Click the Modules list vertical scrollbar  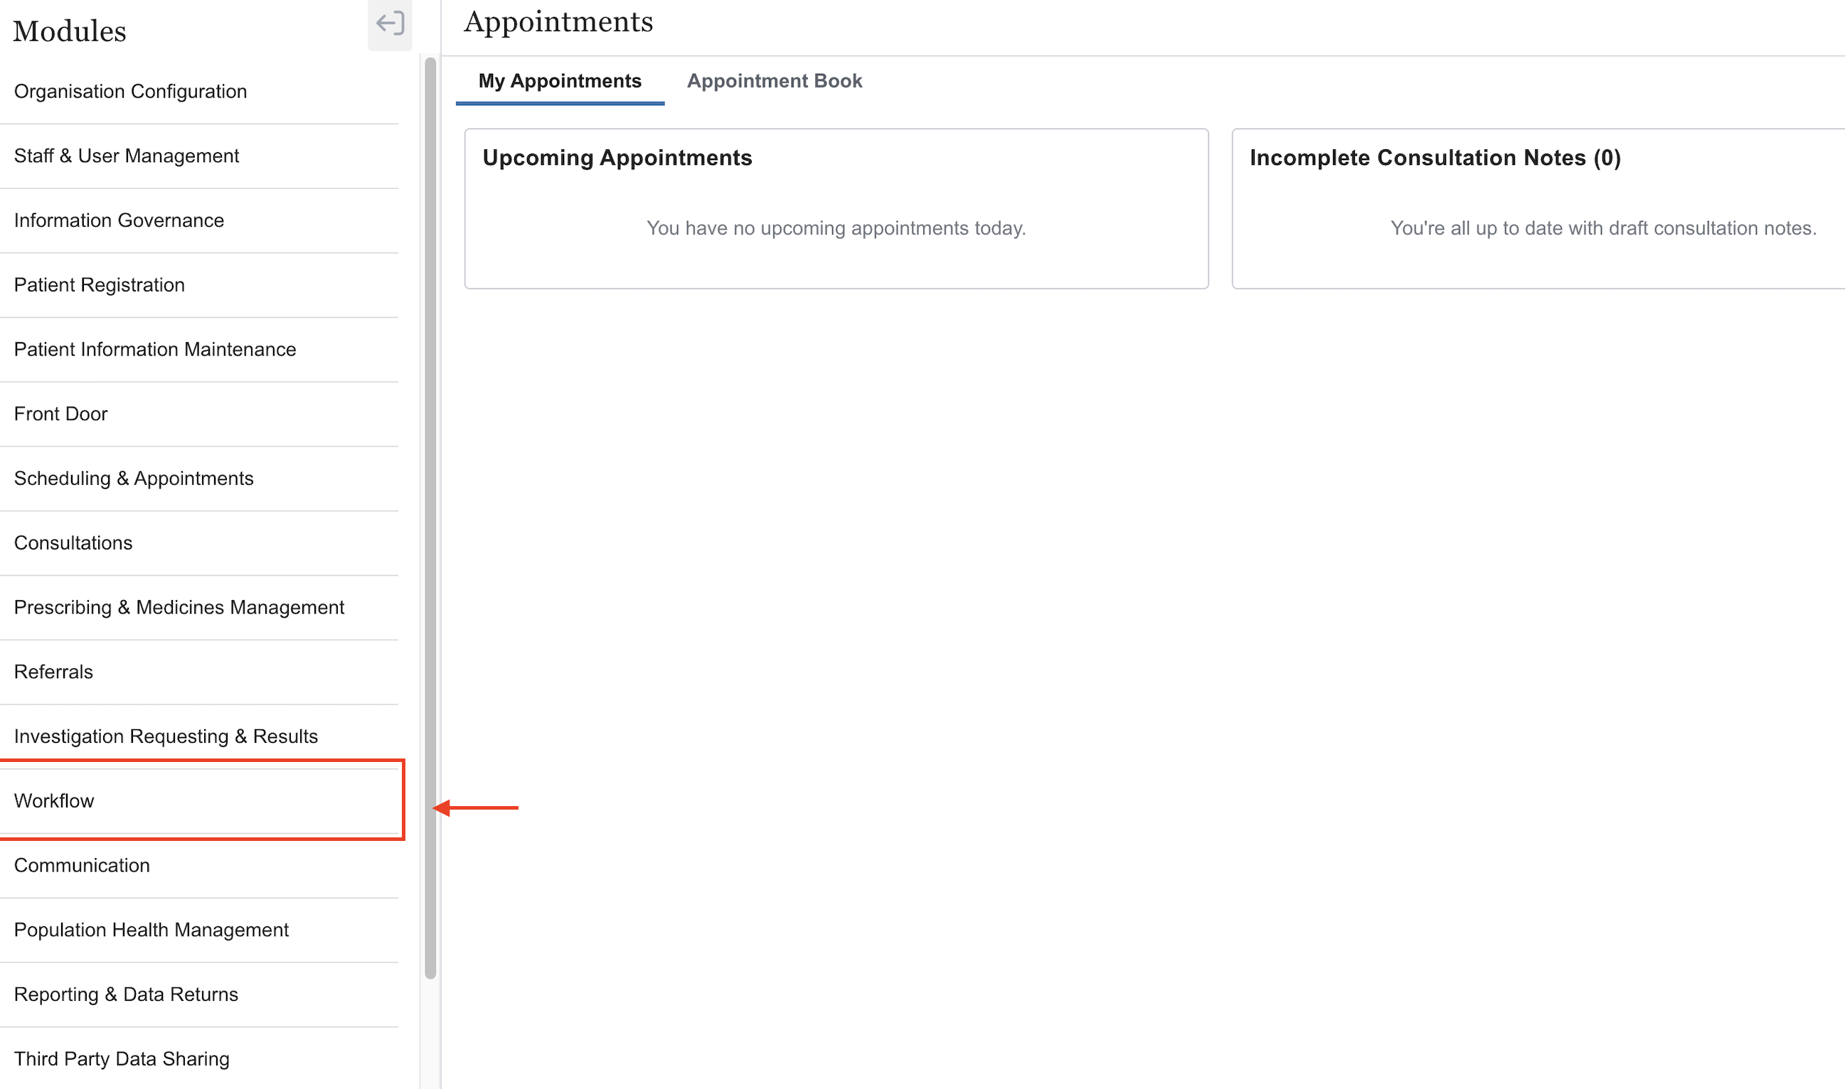pyautogui.click(x=430, y=517)
